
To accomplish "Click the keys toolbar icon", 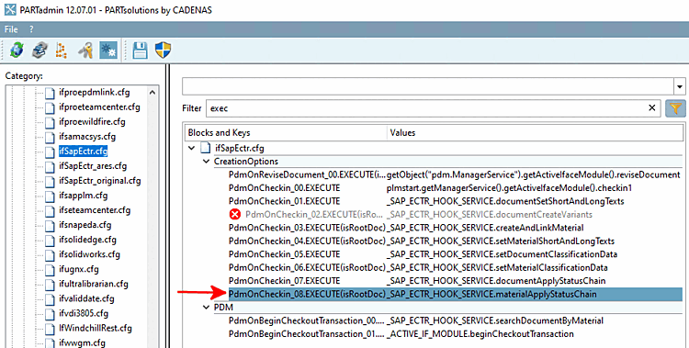I will pos(85,51).
